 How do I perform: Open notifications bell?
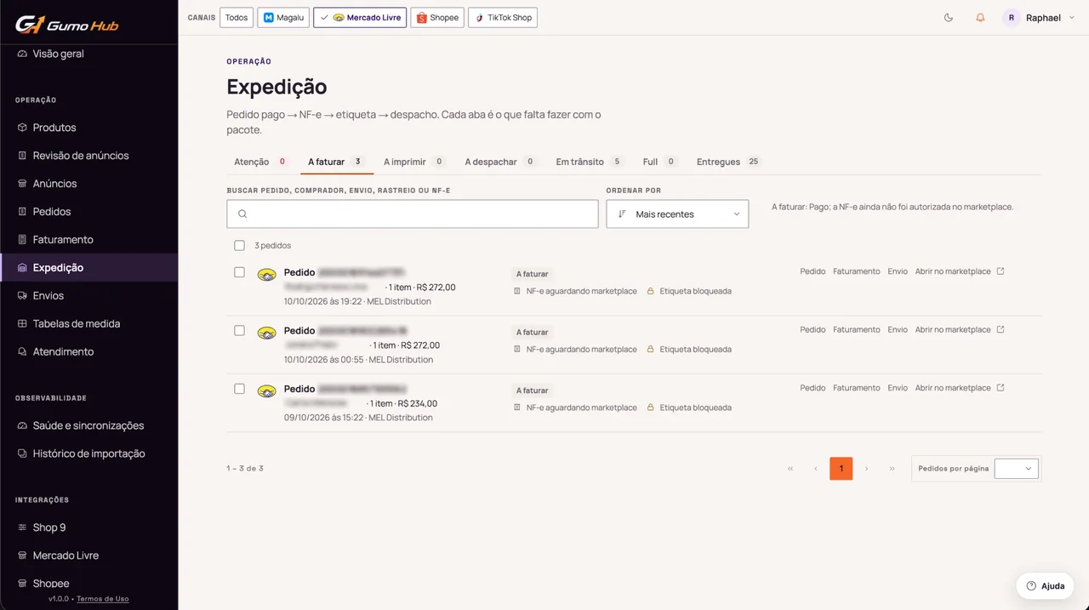[980, 18]
